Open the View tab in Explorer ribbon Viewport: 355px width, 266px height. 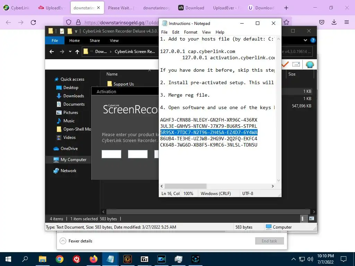[114, 41]
